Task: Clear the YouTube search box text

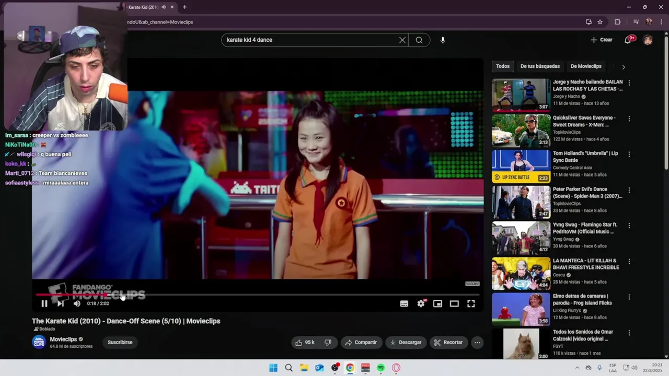Action: click(x=402, y=40)
